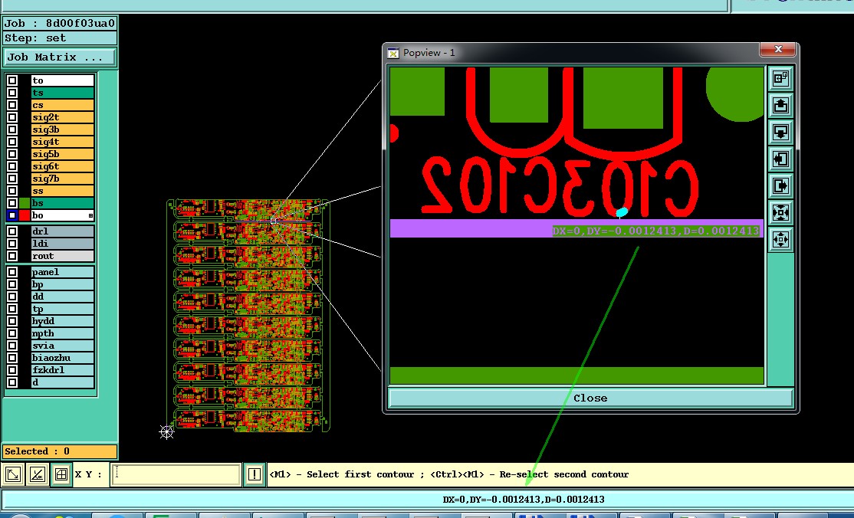Click the diagonal-arrow icon beside X Y field
This screenshot has height=518, width=854.
[x=14, y=474]
